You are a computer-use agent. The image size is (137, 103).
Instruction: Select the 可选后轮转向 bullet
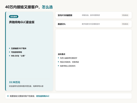[17, 52]
